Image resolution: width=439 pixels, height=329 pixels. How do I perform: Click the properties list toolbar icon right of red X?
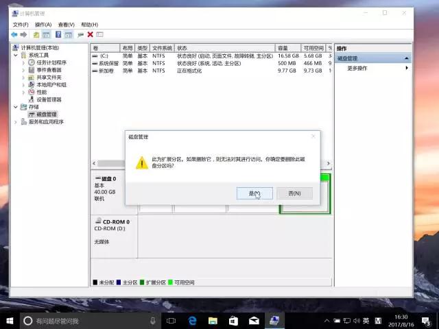[99, 34]
